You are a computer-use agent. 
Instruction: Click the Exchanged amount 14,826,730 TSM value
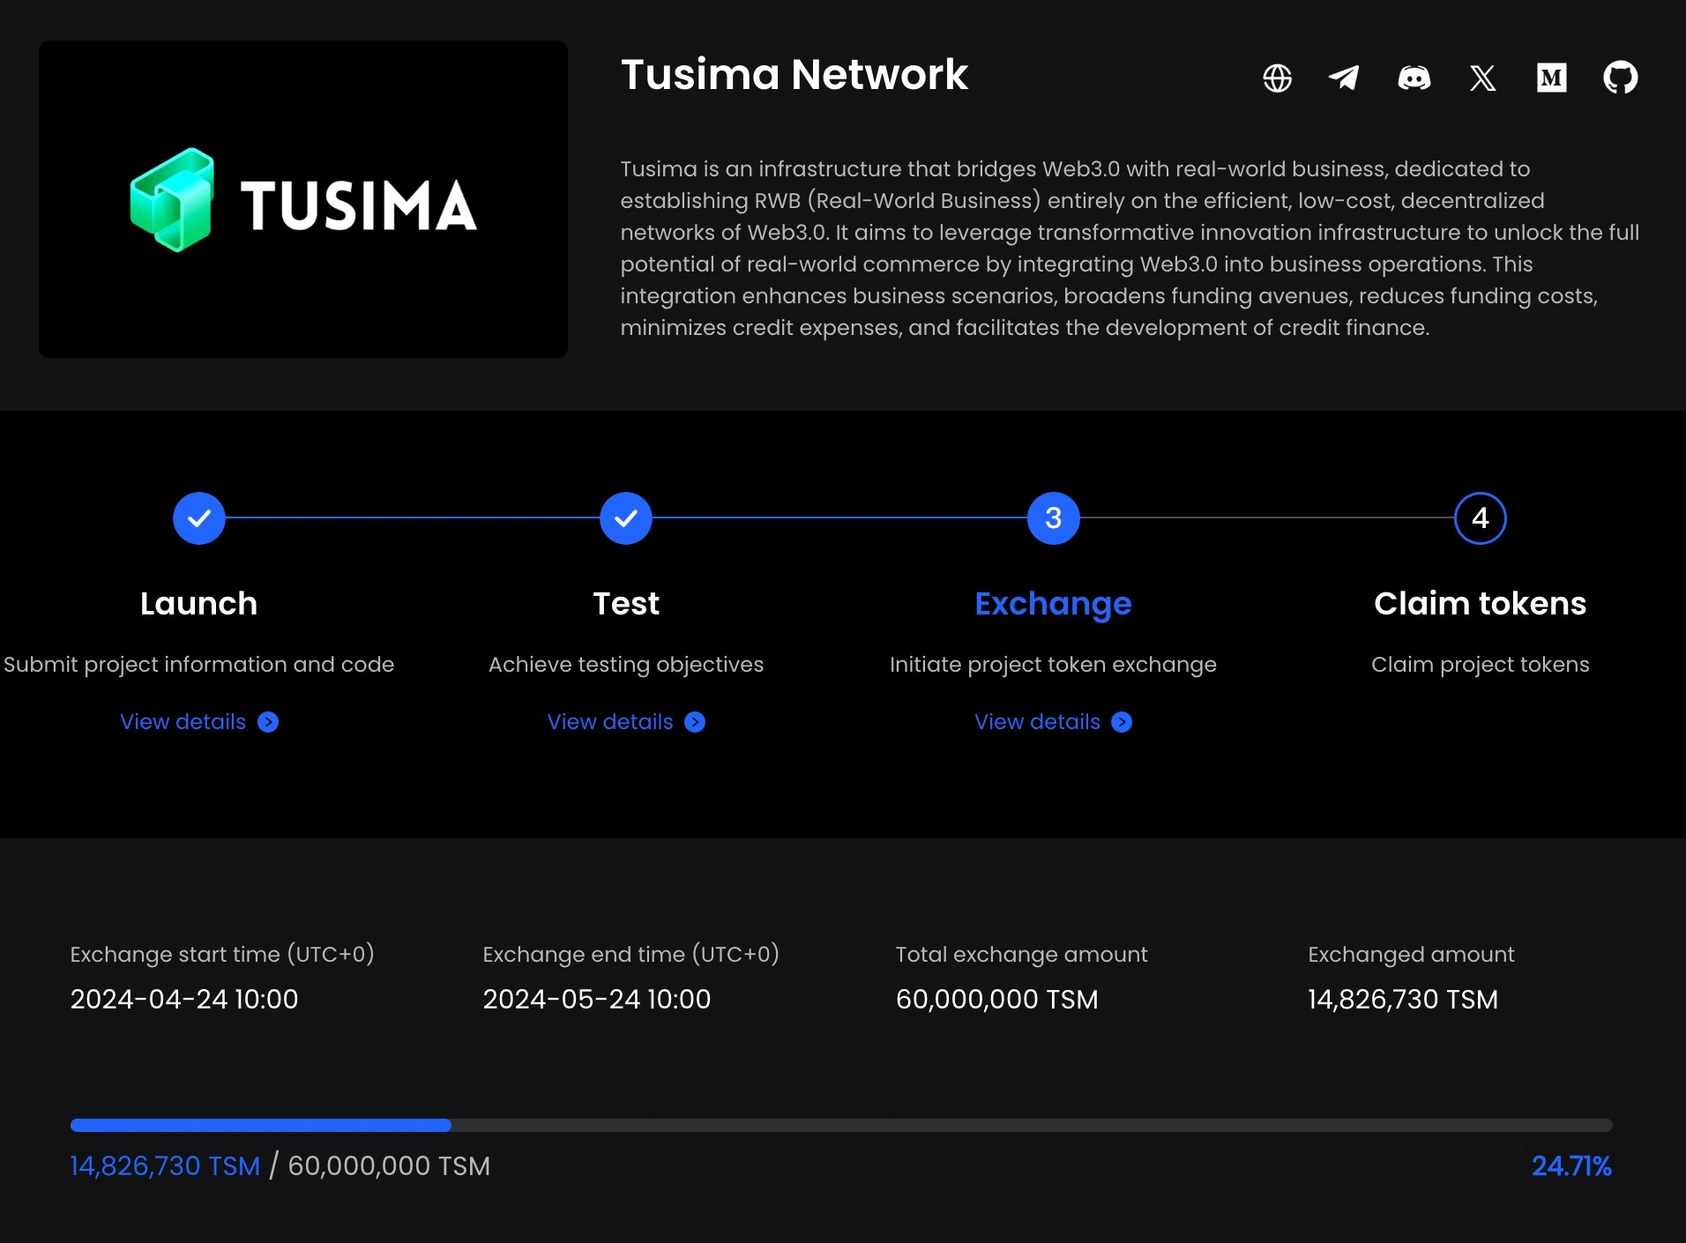1403,999
